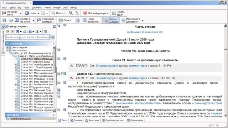
Task: Collapse tree nodes with the second structure toolbar icon
Action: (12, 32)
